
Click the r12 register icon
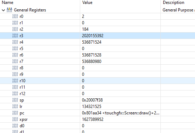(15, 94)
